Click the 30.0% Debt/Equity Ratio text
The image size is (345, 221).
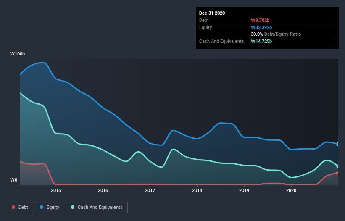pyautogui.click(x=276, y=34)
